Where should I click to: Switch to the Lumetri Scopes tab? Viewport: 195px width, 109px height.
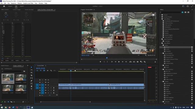(17, 10)
